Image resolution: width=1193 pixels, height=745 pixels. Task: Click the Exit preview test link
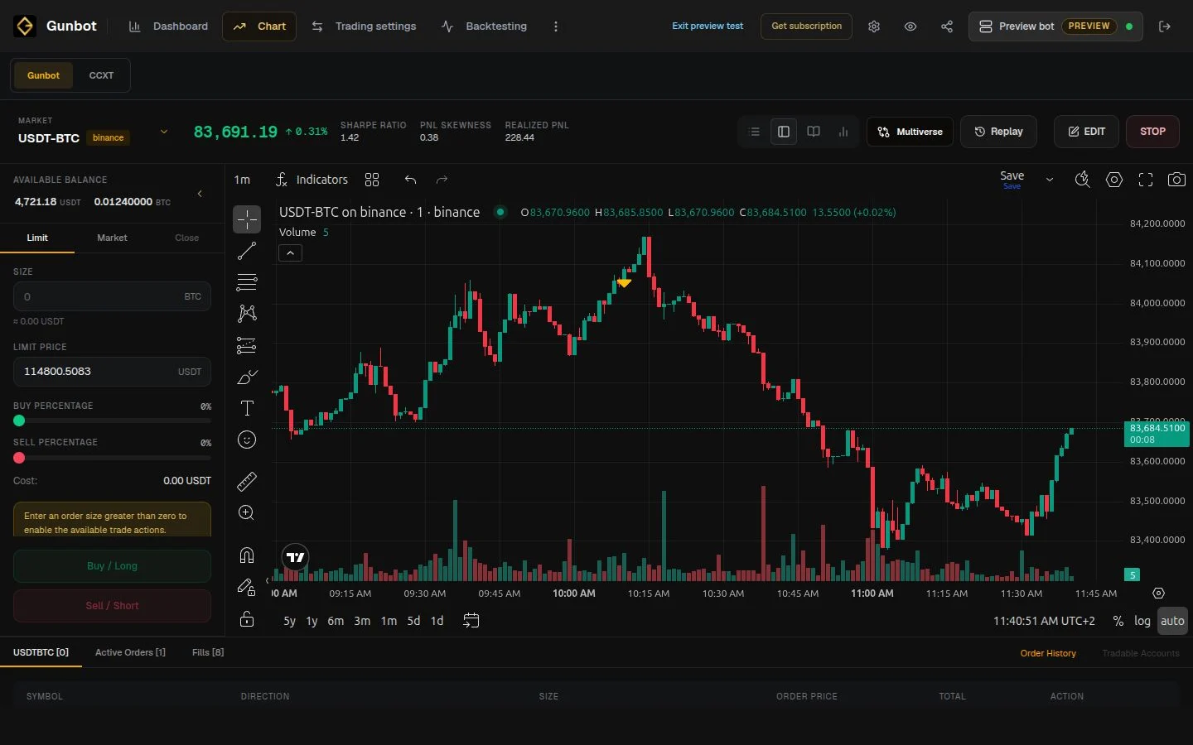tap(708, 26)
